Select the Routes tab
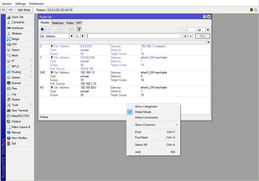This screenshot has width=259, height=181. [x=45, y=23]
